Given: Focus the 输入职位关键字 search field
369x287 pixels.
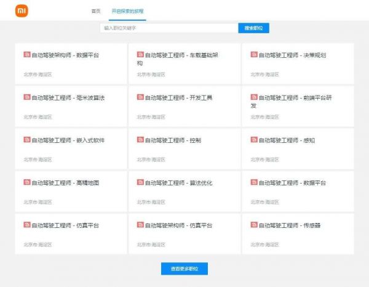Looking at the screenshot, I should pyautogui.click(x=169, y=28).
